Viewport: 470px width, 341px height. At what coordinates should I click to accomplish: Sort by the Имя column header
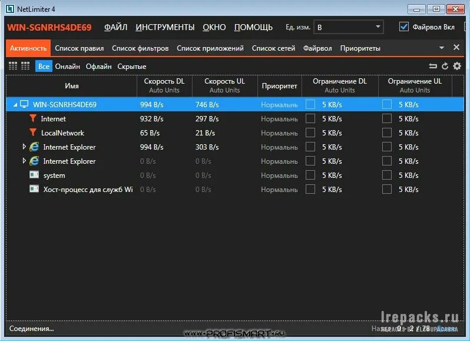click(x=72, y=86)
